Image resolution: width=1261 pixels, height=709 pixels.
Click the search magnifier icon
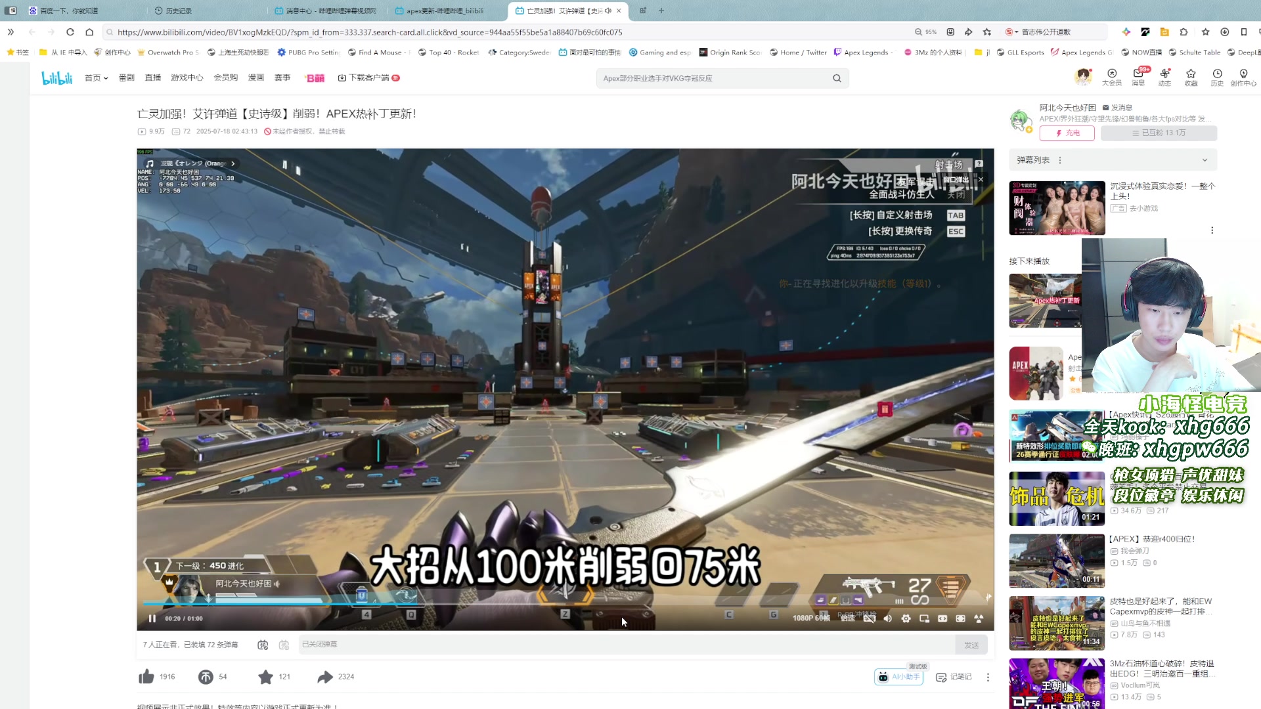pyautogui.click(x=837, y=78)
